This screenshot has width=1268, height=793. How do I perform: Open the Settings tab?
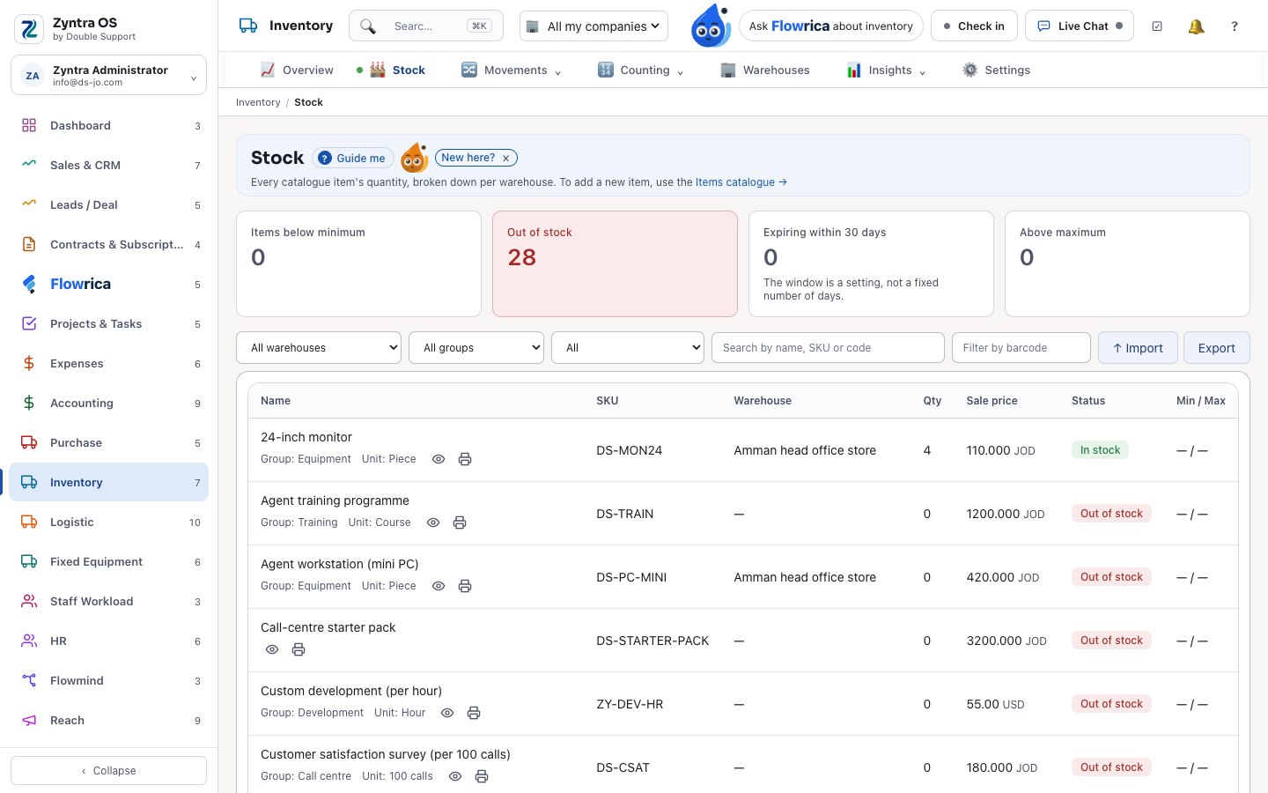(x=996, y=70)
